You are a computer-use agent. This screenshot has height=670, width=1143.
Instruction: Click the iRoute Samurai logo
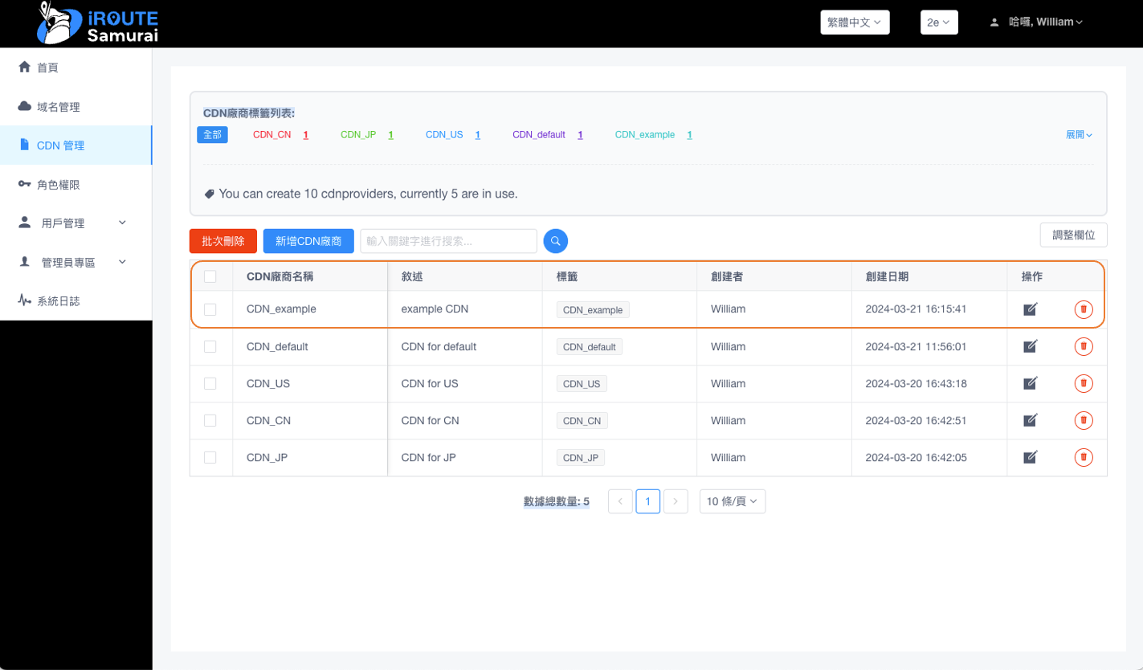(x=97, y=23)
